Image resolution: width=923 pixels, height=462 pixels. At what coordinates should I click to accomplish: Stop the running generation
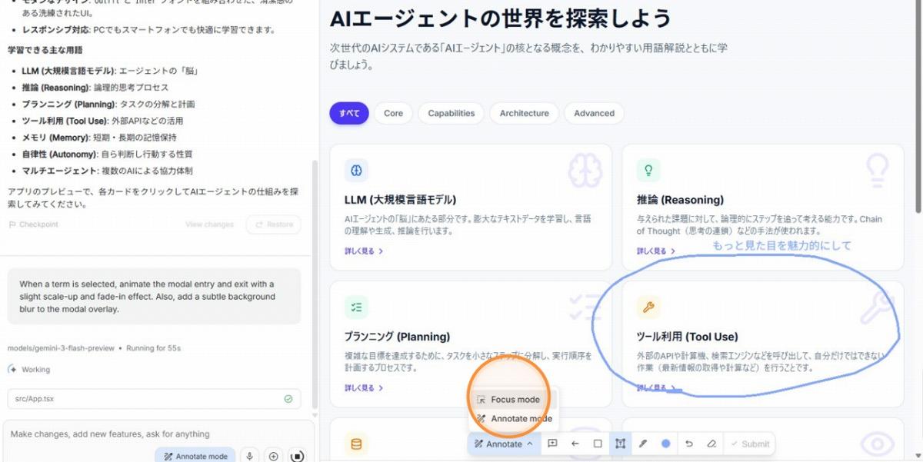coord(298,456)
